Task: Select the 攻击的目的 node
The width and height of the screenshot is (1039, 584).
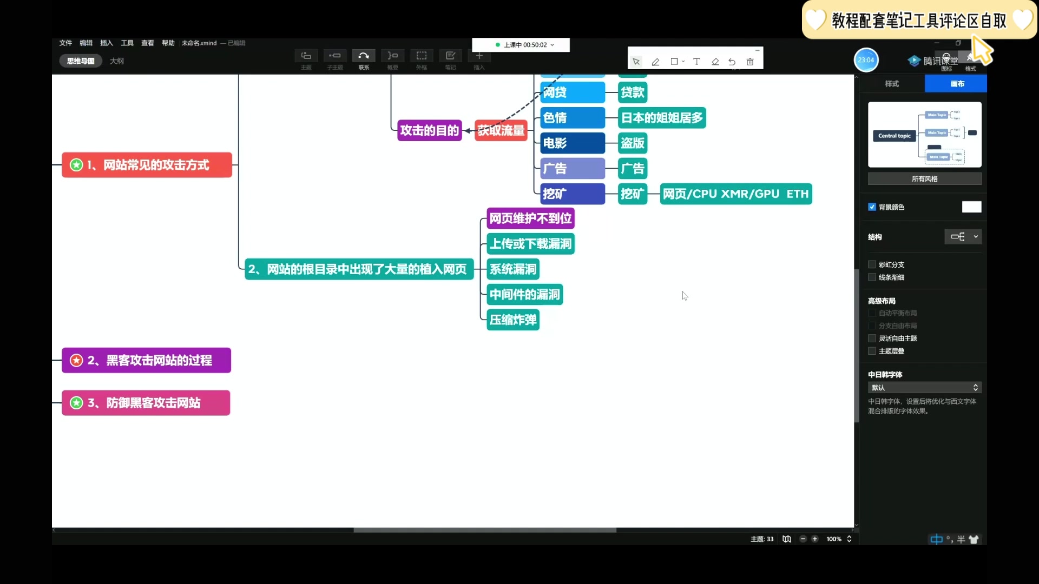Action: coord(430,130)
